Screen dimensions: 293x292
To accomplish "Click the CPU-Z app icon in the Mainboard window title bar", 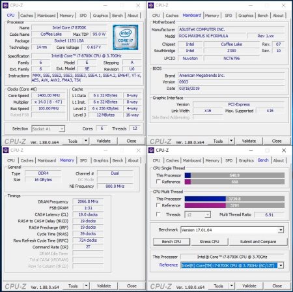I will [x=150, y=5].
